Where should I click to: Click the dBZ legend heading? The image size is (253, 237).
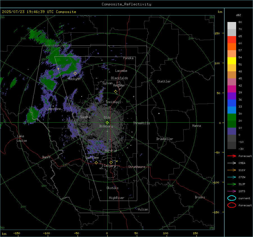click(238, 15)
